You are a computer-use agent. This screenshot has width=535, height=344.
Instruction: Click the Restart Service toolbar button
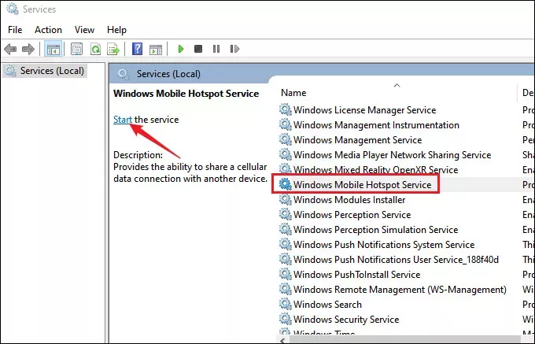click(234, 49)
